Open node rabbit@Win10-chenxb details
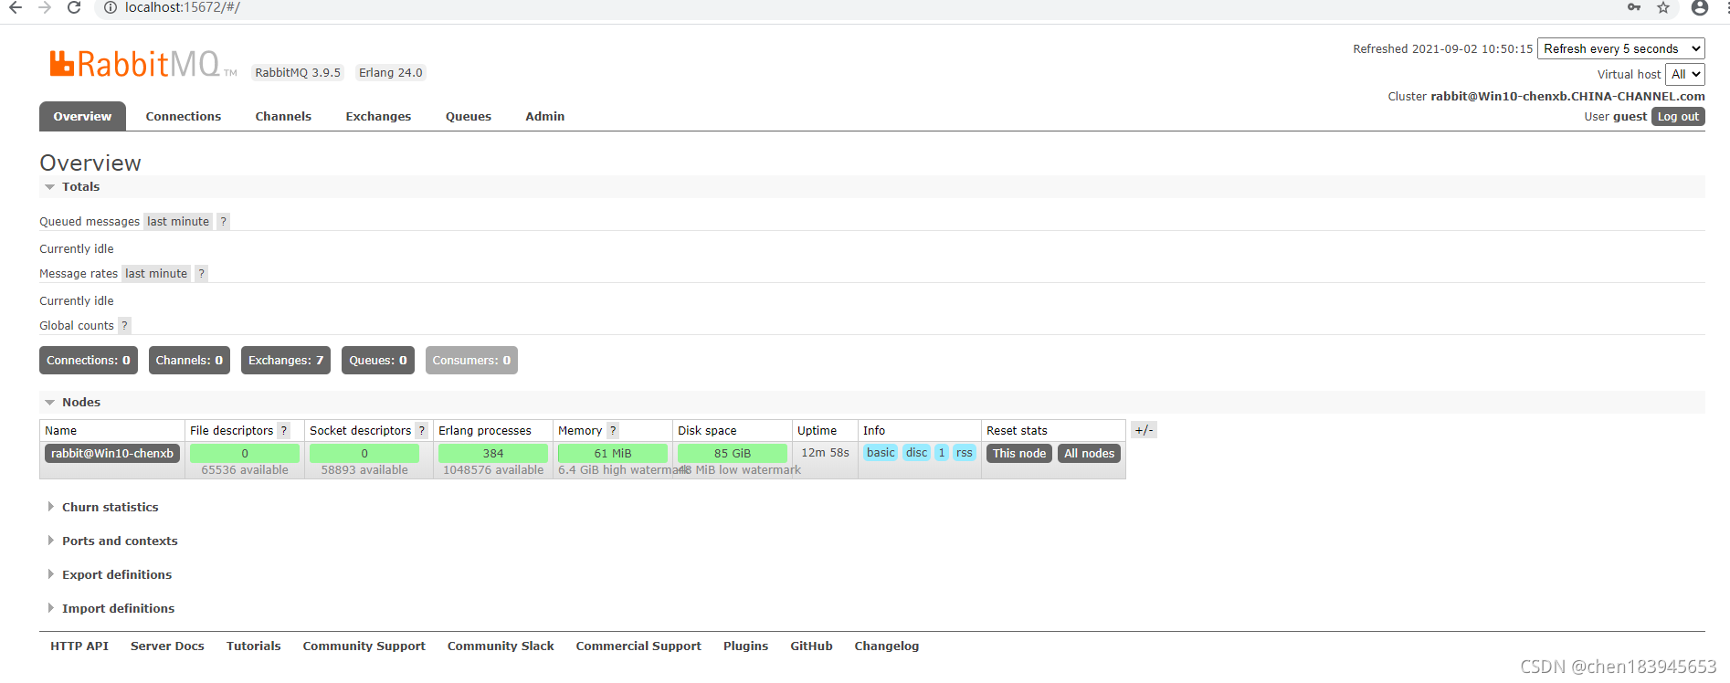This screenshot has width=1730, height=683. (112, 453)
